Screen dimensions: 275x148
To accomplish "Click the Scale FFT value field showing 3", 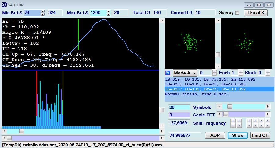I will coord(179,115).
